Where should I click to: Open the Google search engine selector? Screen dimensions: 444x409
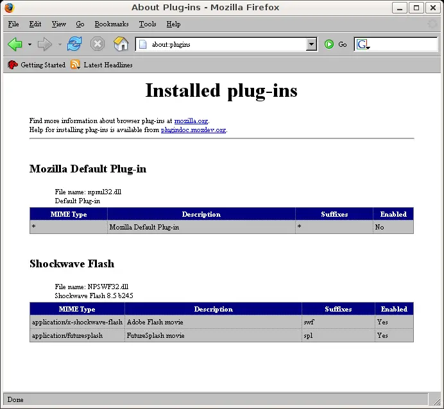(x=363, y=44)
